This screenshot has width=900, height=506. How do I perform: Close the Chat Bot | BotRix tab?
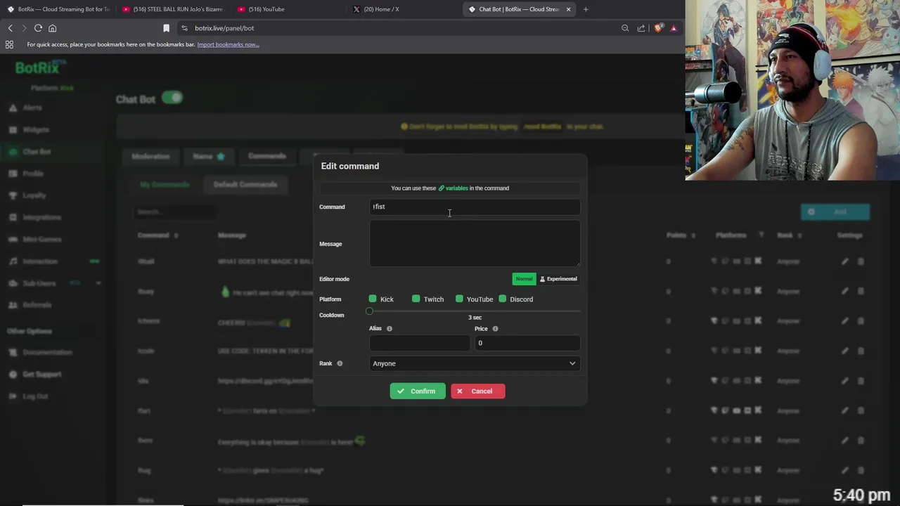568,9
